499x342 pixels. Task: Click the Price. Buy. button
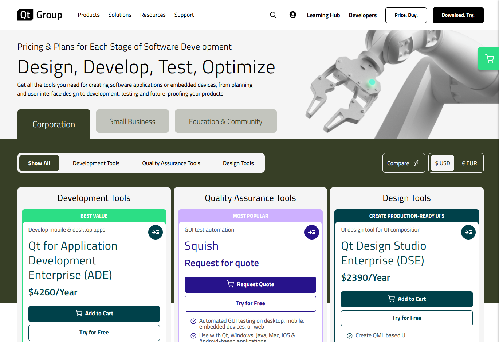point(406,15)
